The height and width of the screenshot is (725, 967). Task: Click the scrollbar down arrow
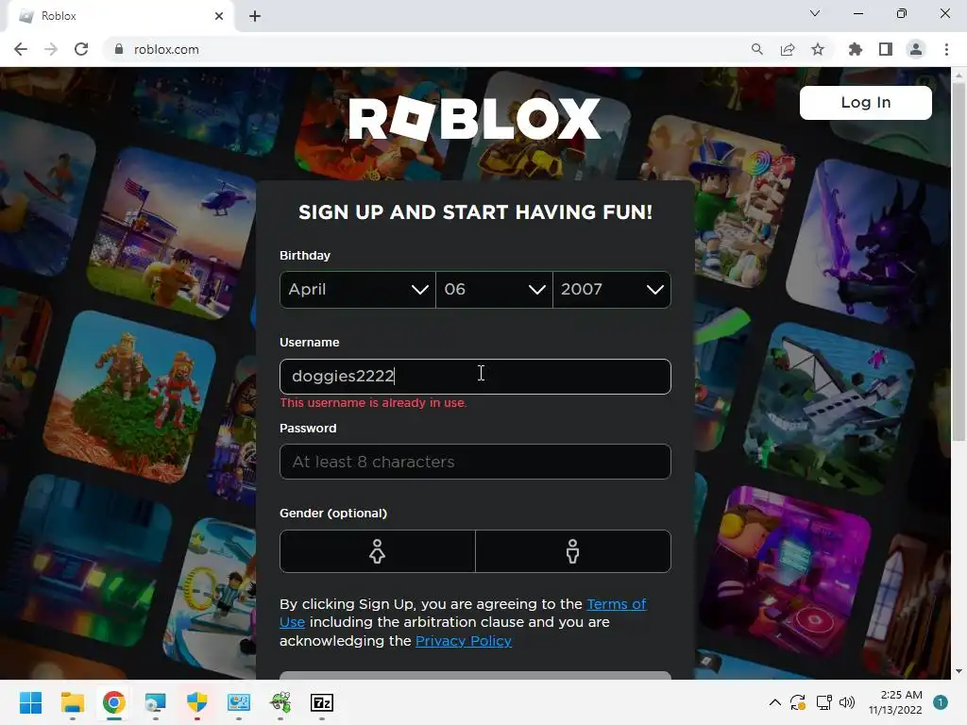click(959, 671)
